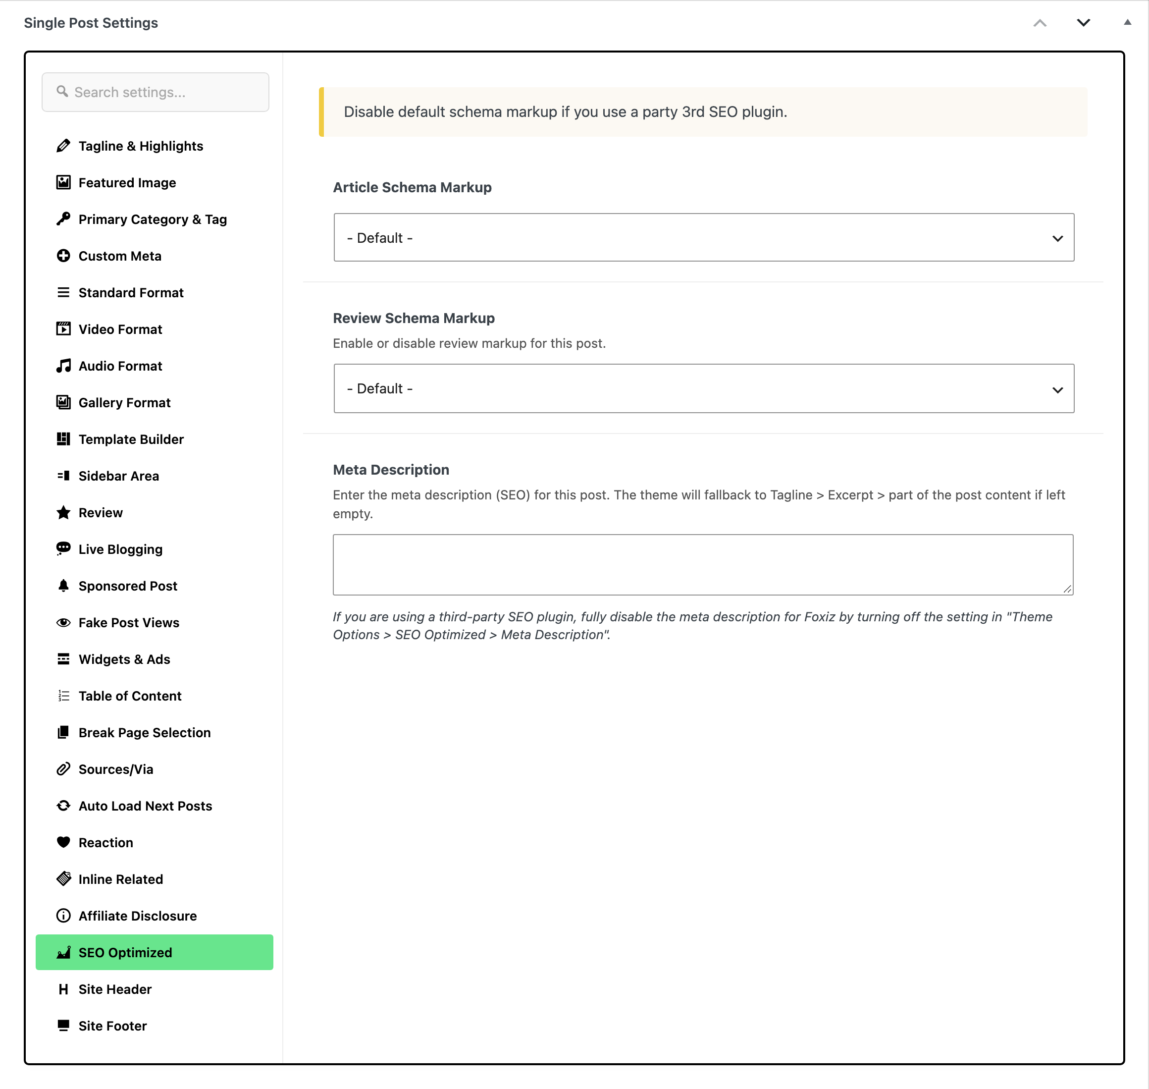Screen dimensions: 1149x1089
Task: Open the Site Footer settings
Action: point(155,1026)
